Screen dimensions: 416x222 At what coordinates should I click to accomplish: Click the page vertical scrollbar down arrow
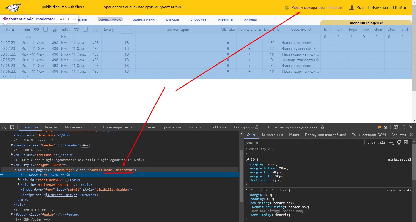coord(414,120)
